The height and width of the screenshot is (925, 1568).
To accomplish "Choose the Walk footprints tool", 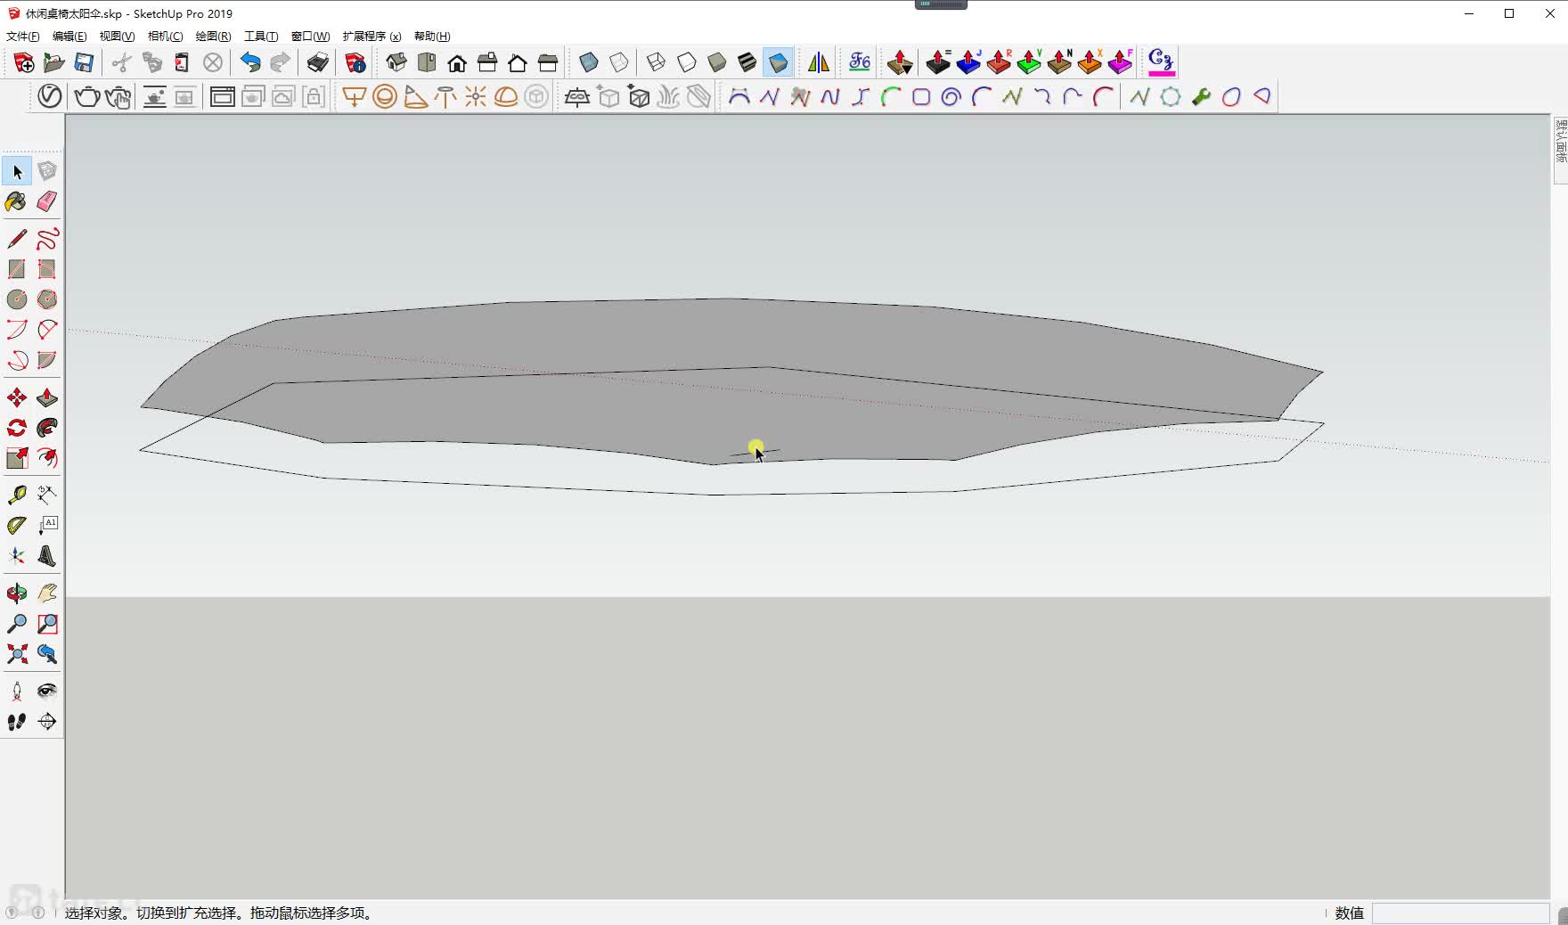I will pyautogui.click(x=17, y=721).
